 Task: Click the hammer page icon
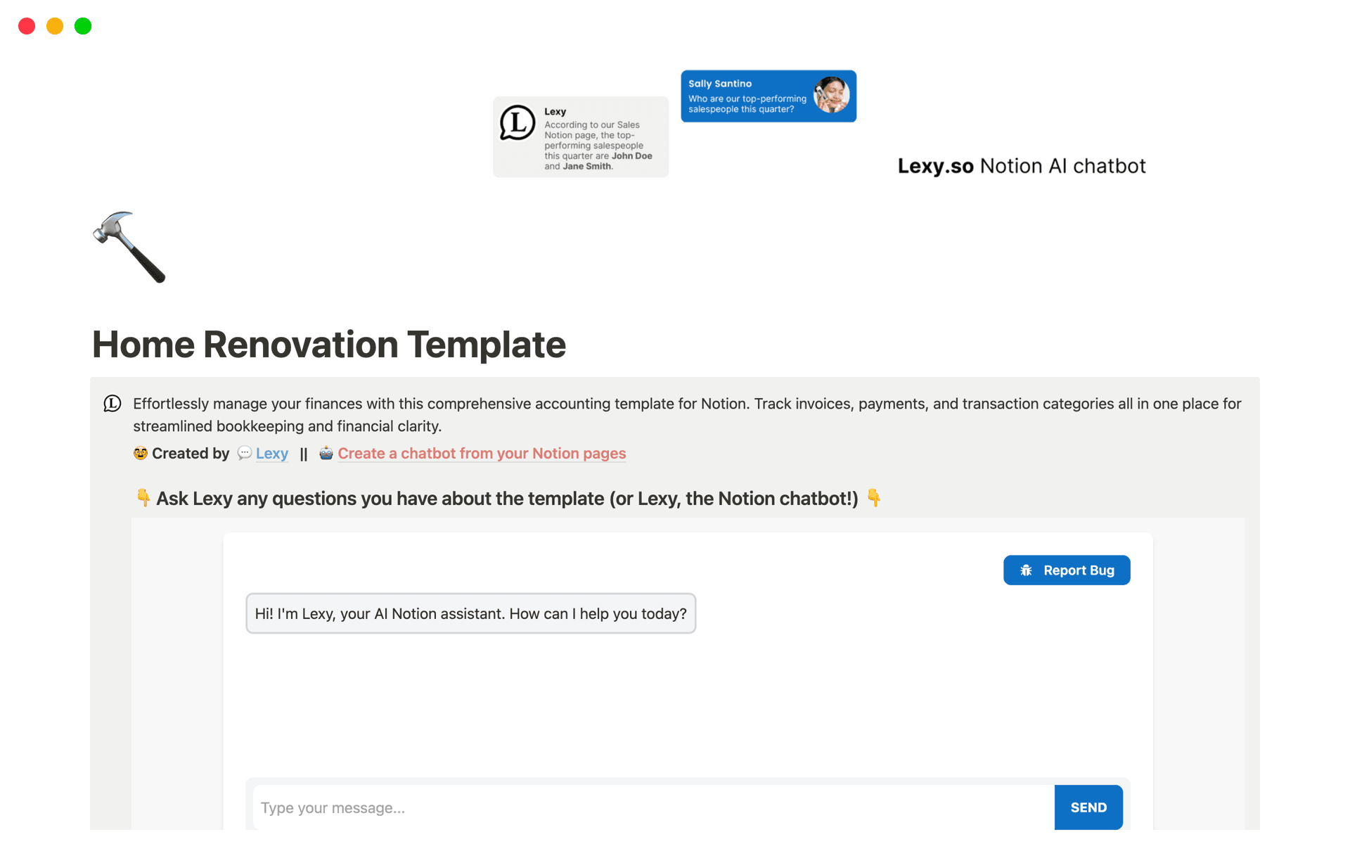[129, 247]
